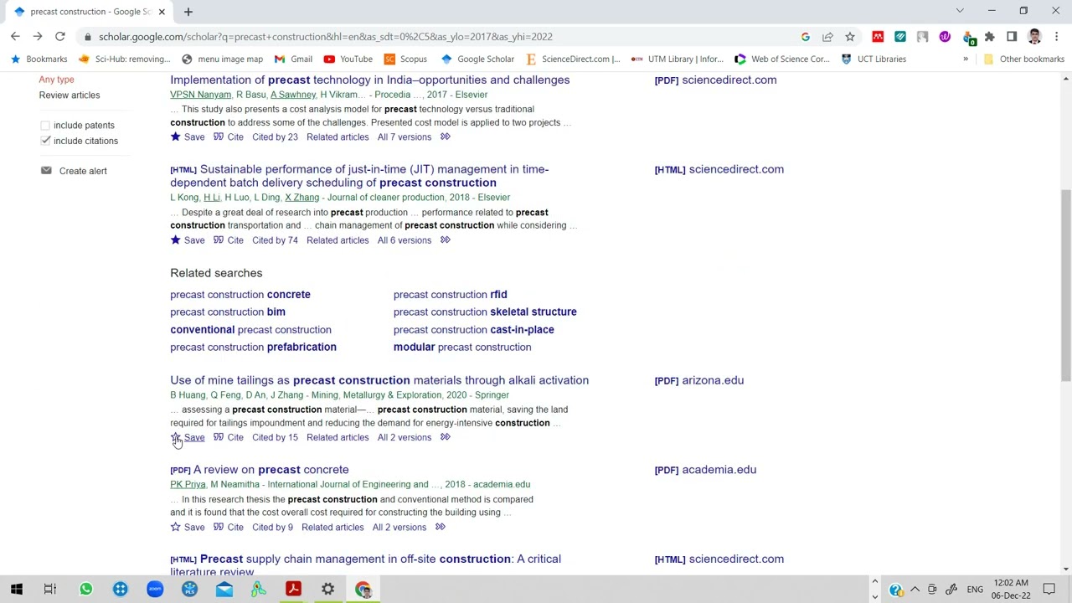
Task: Open the Gmail bookmark
Action: [x=293, y=59]
